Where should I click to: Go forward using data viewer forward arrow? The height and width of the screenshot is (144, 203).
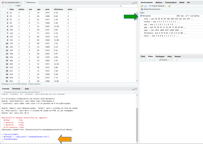click(6, 6)
